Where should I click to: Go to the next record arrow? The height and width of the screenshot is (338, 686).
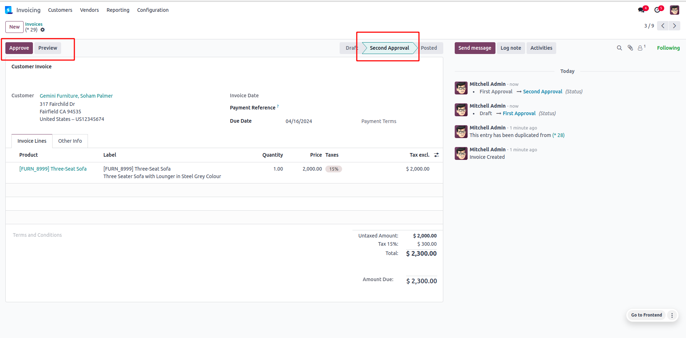coord(675,26)
